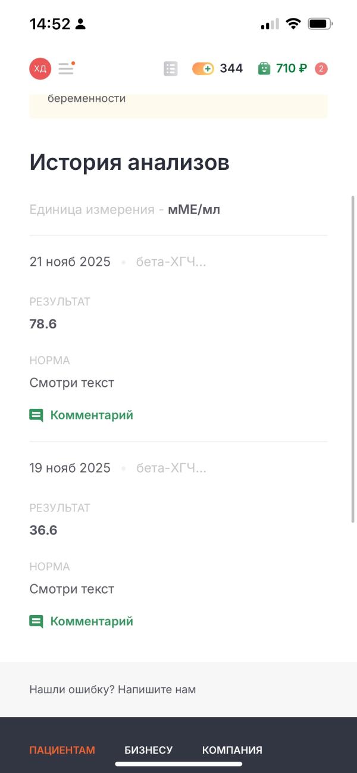The height and width of the screenshot is (773, 357).
Task: Tap the red cart badge showing 2
Action: [x=321, y=69]
